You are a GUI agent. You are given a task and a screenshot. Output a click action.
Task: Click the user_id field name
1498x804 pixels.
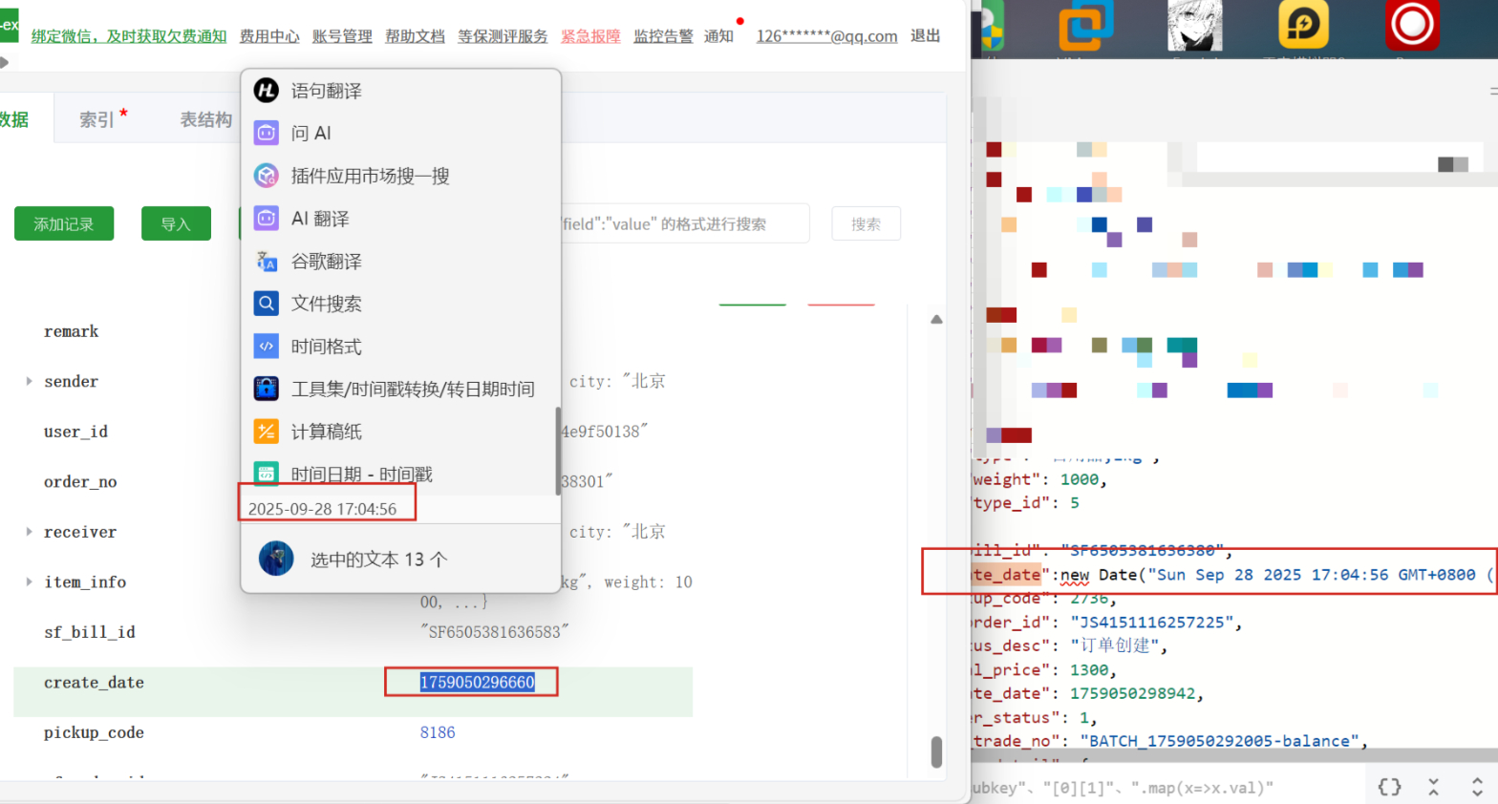75,432
